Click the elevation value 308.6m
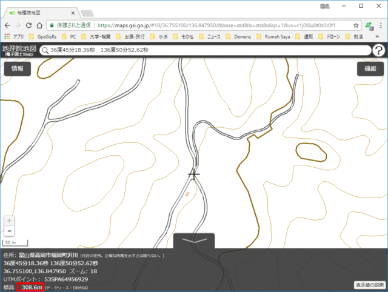388x292 pixels. (32, 287)
